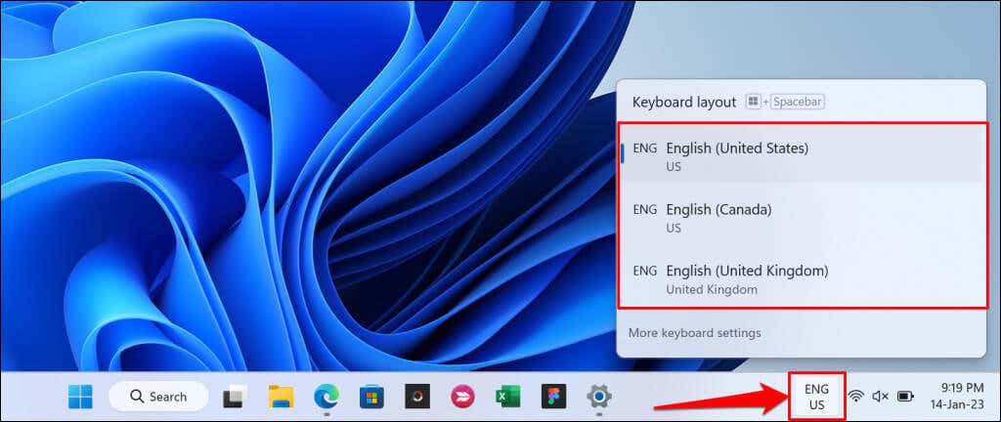Viewport: 1001px width, 422px height.
Task: Choose English (United Kingdom) keyboard layout
Action: [x=803, y=279]
